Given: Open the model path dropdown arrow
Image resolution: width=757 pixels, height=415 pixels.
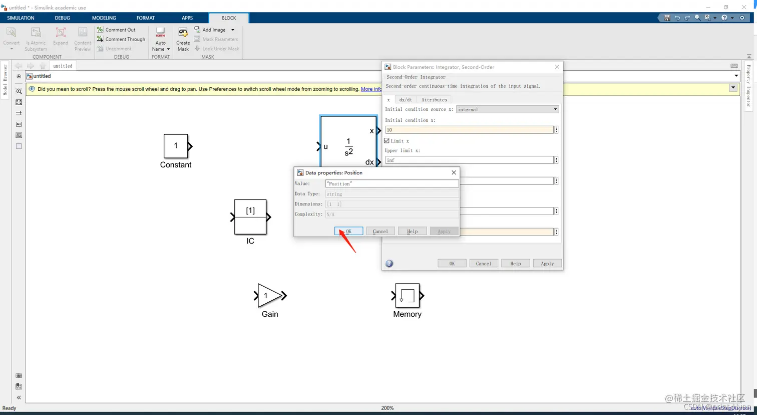Looking at the screenshot, I should click(x=736, y=76).
